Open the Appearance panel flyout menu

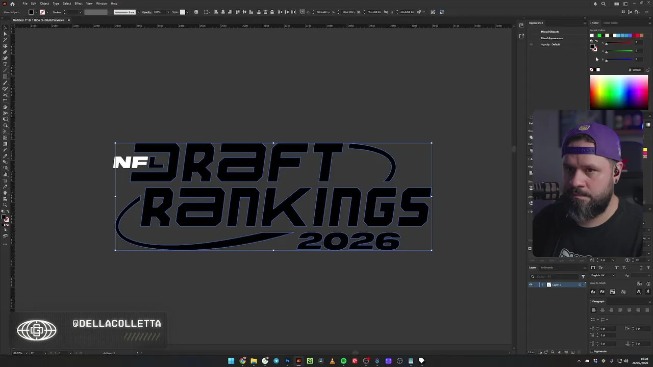coord(585,23)
